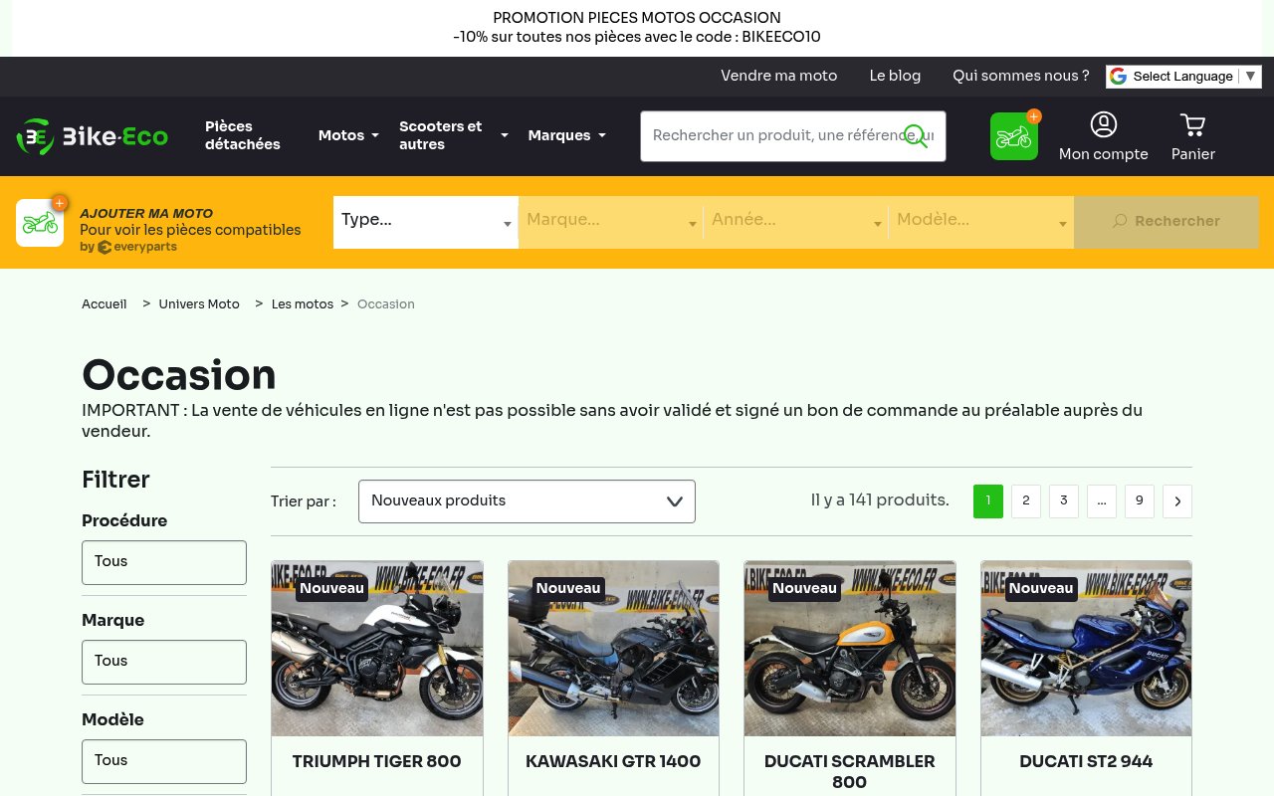Open the Trier par Nouveaux produits dropdown

click(527, 501)
